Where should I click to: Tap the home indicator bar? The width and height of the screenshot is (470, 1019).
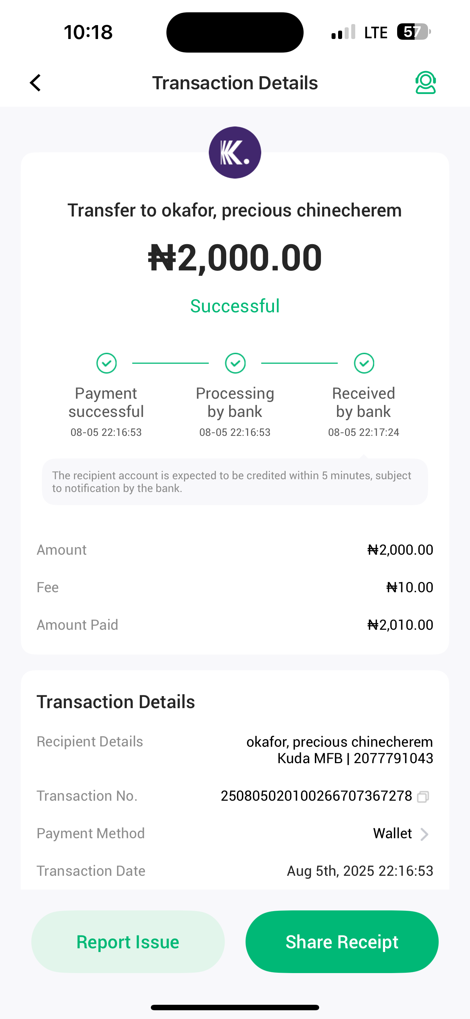tap(235, 1007)
